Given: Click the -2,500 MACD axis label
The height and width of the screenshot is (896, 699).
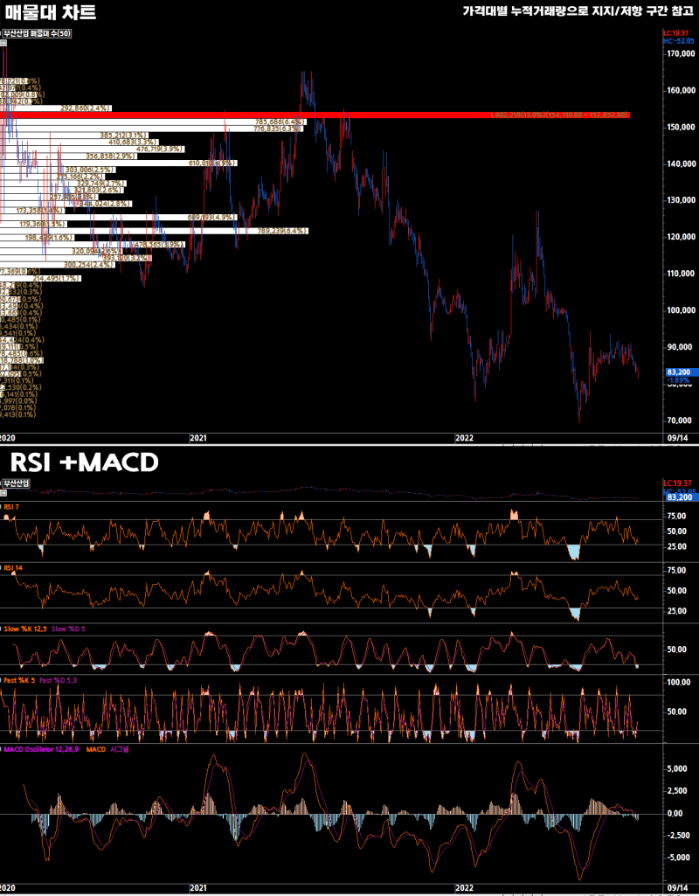Looking at the screenshot, I should click(x=678, y=835).
